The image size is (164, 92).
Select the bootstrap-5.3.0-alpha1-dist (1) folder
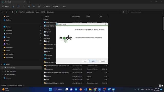[x=54, y=83]
